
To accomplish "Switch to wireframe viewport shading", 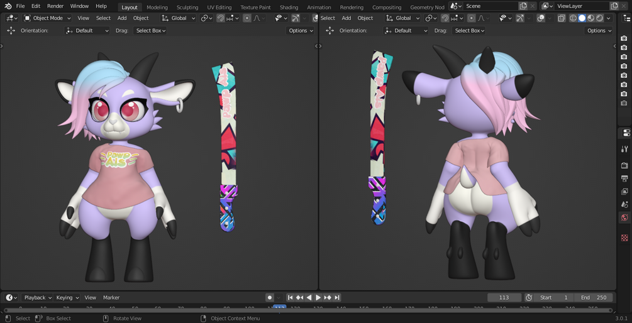I will click(x=573, y=18).
